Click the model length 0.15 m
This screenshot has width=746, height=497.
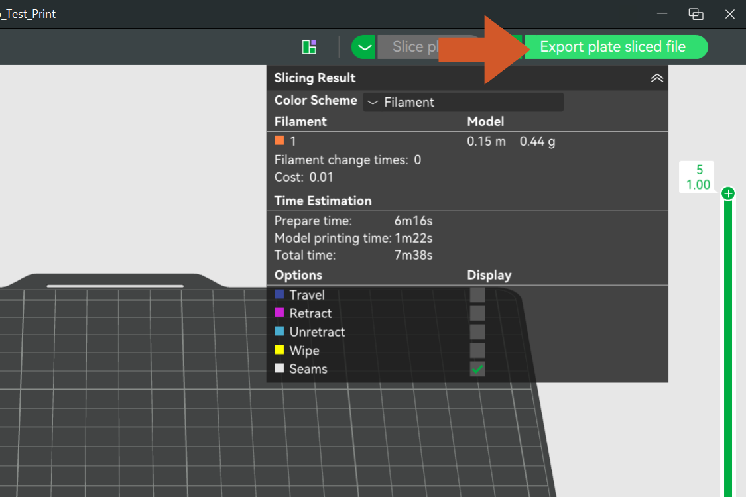click(486, 141)
